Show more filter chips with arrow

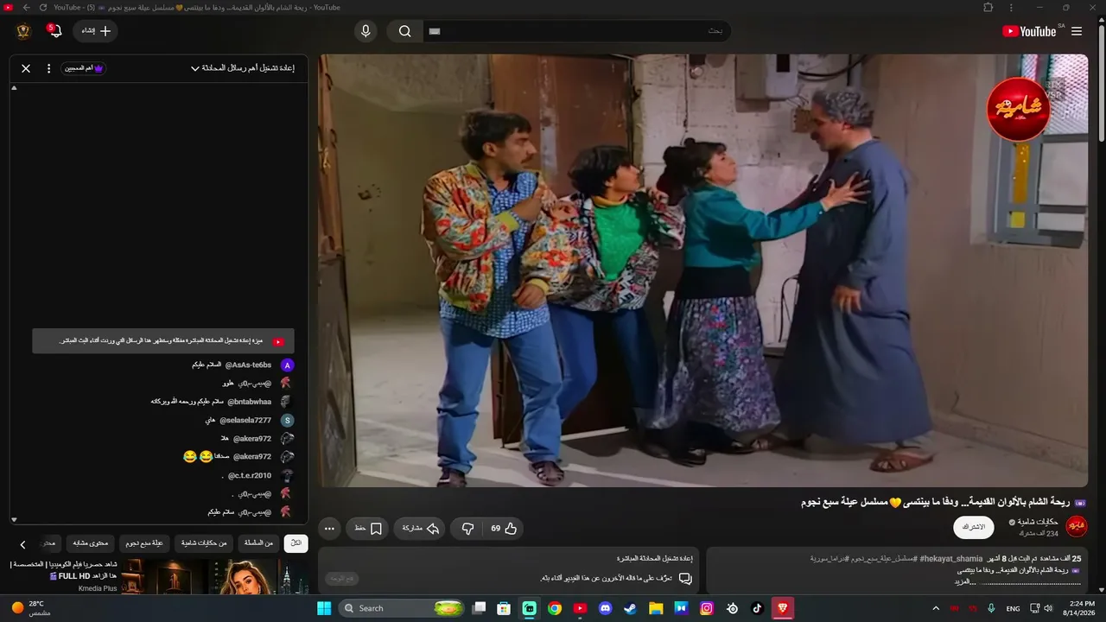[23, 544]
